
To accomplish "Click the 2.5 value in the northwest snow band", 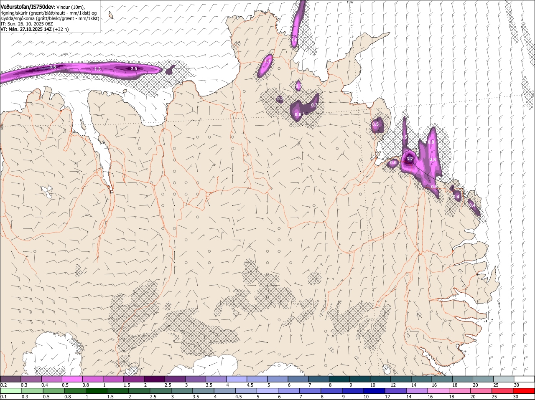I will [134, 68].
